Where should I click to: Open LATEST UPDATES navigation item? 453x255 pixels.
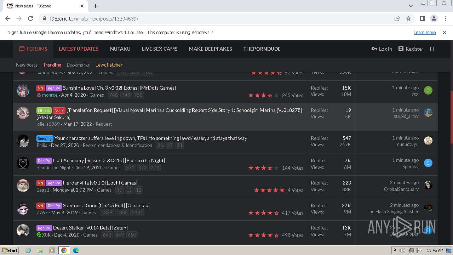[79, 49]
